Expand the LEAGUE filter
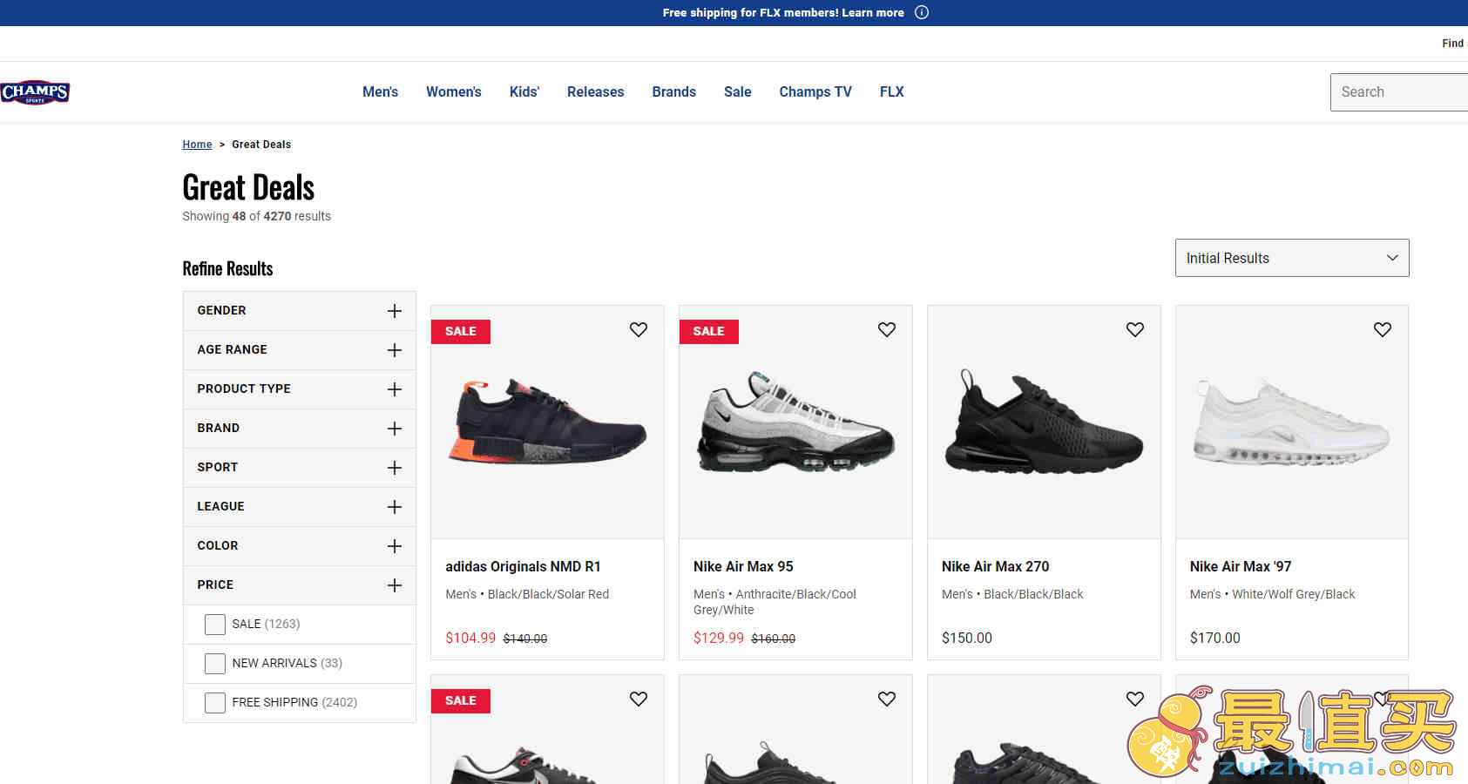 pyautogui.click(x=300, y=507)
